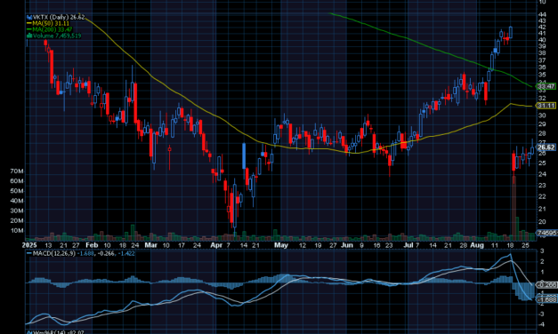Click the yellow MA(50) legend line icon
Image resolution: width=558 pixels, height=334 pixels.
29,23
